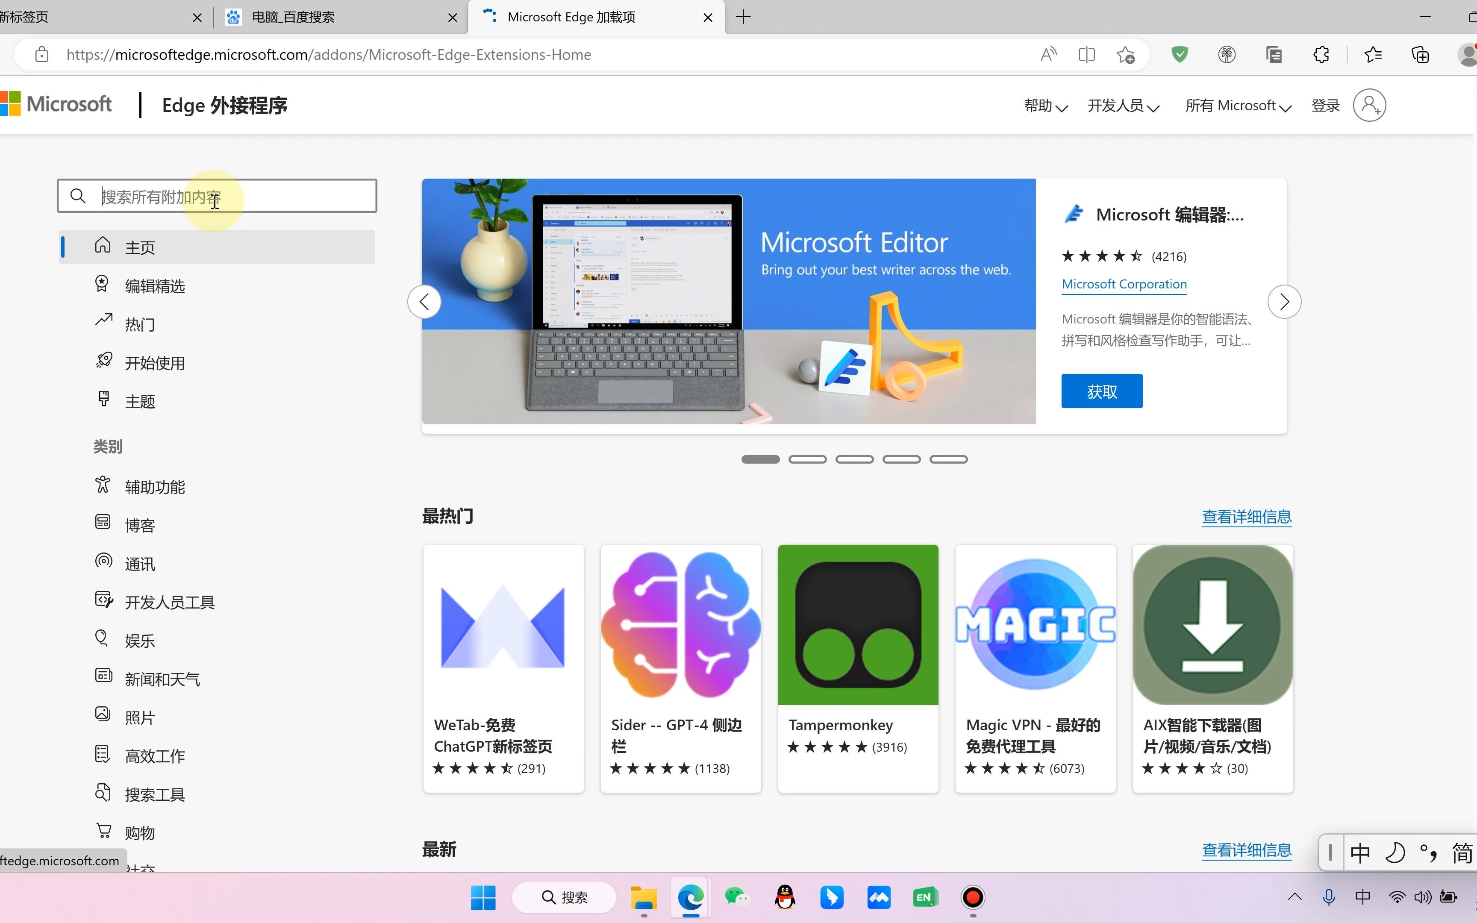The height and width of the screenshot is (923, 1477).
Task: Click the green shield extension icon
Action: point(1179,54)
